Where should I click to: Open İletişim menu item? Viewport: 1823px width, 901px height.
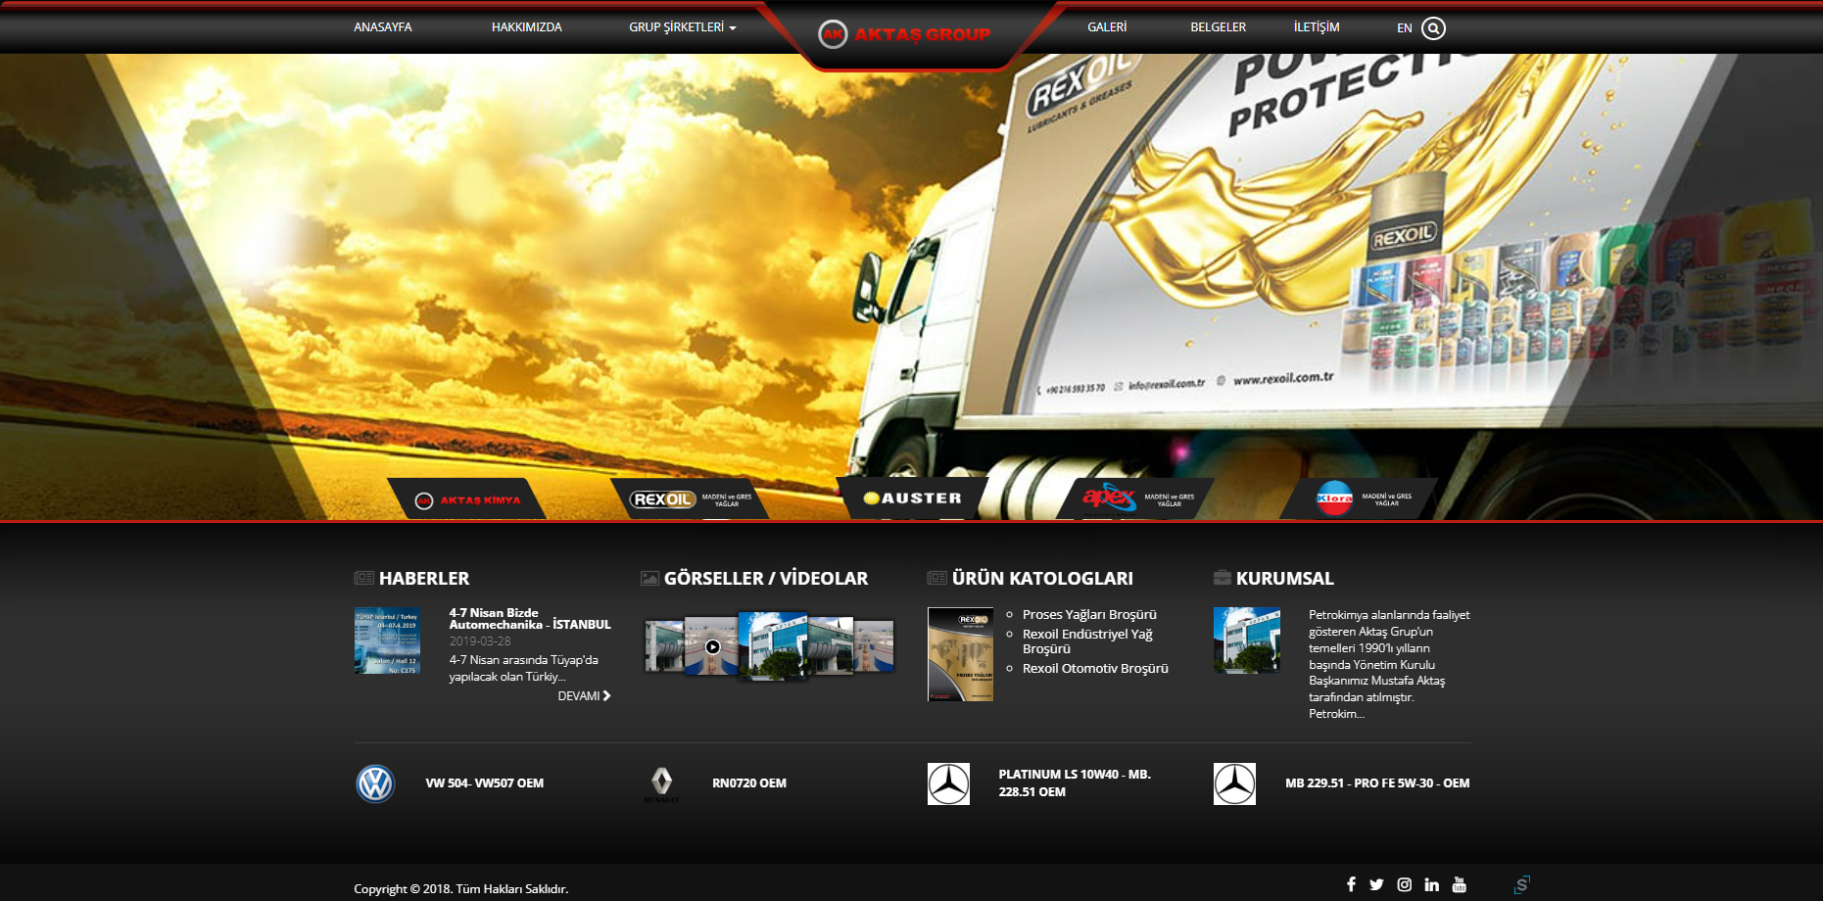tap(1317, 27)
